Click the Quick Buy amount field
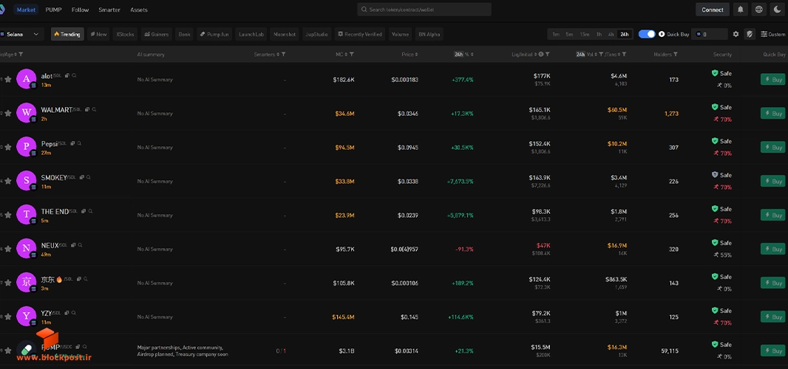The width and height of the screenshot is (788, 369). (710, 34)
